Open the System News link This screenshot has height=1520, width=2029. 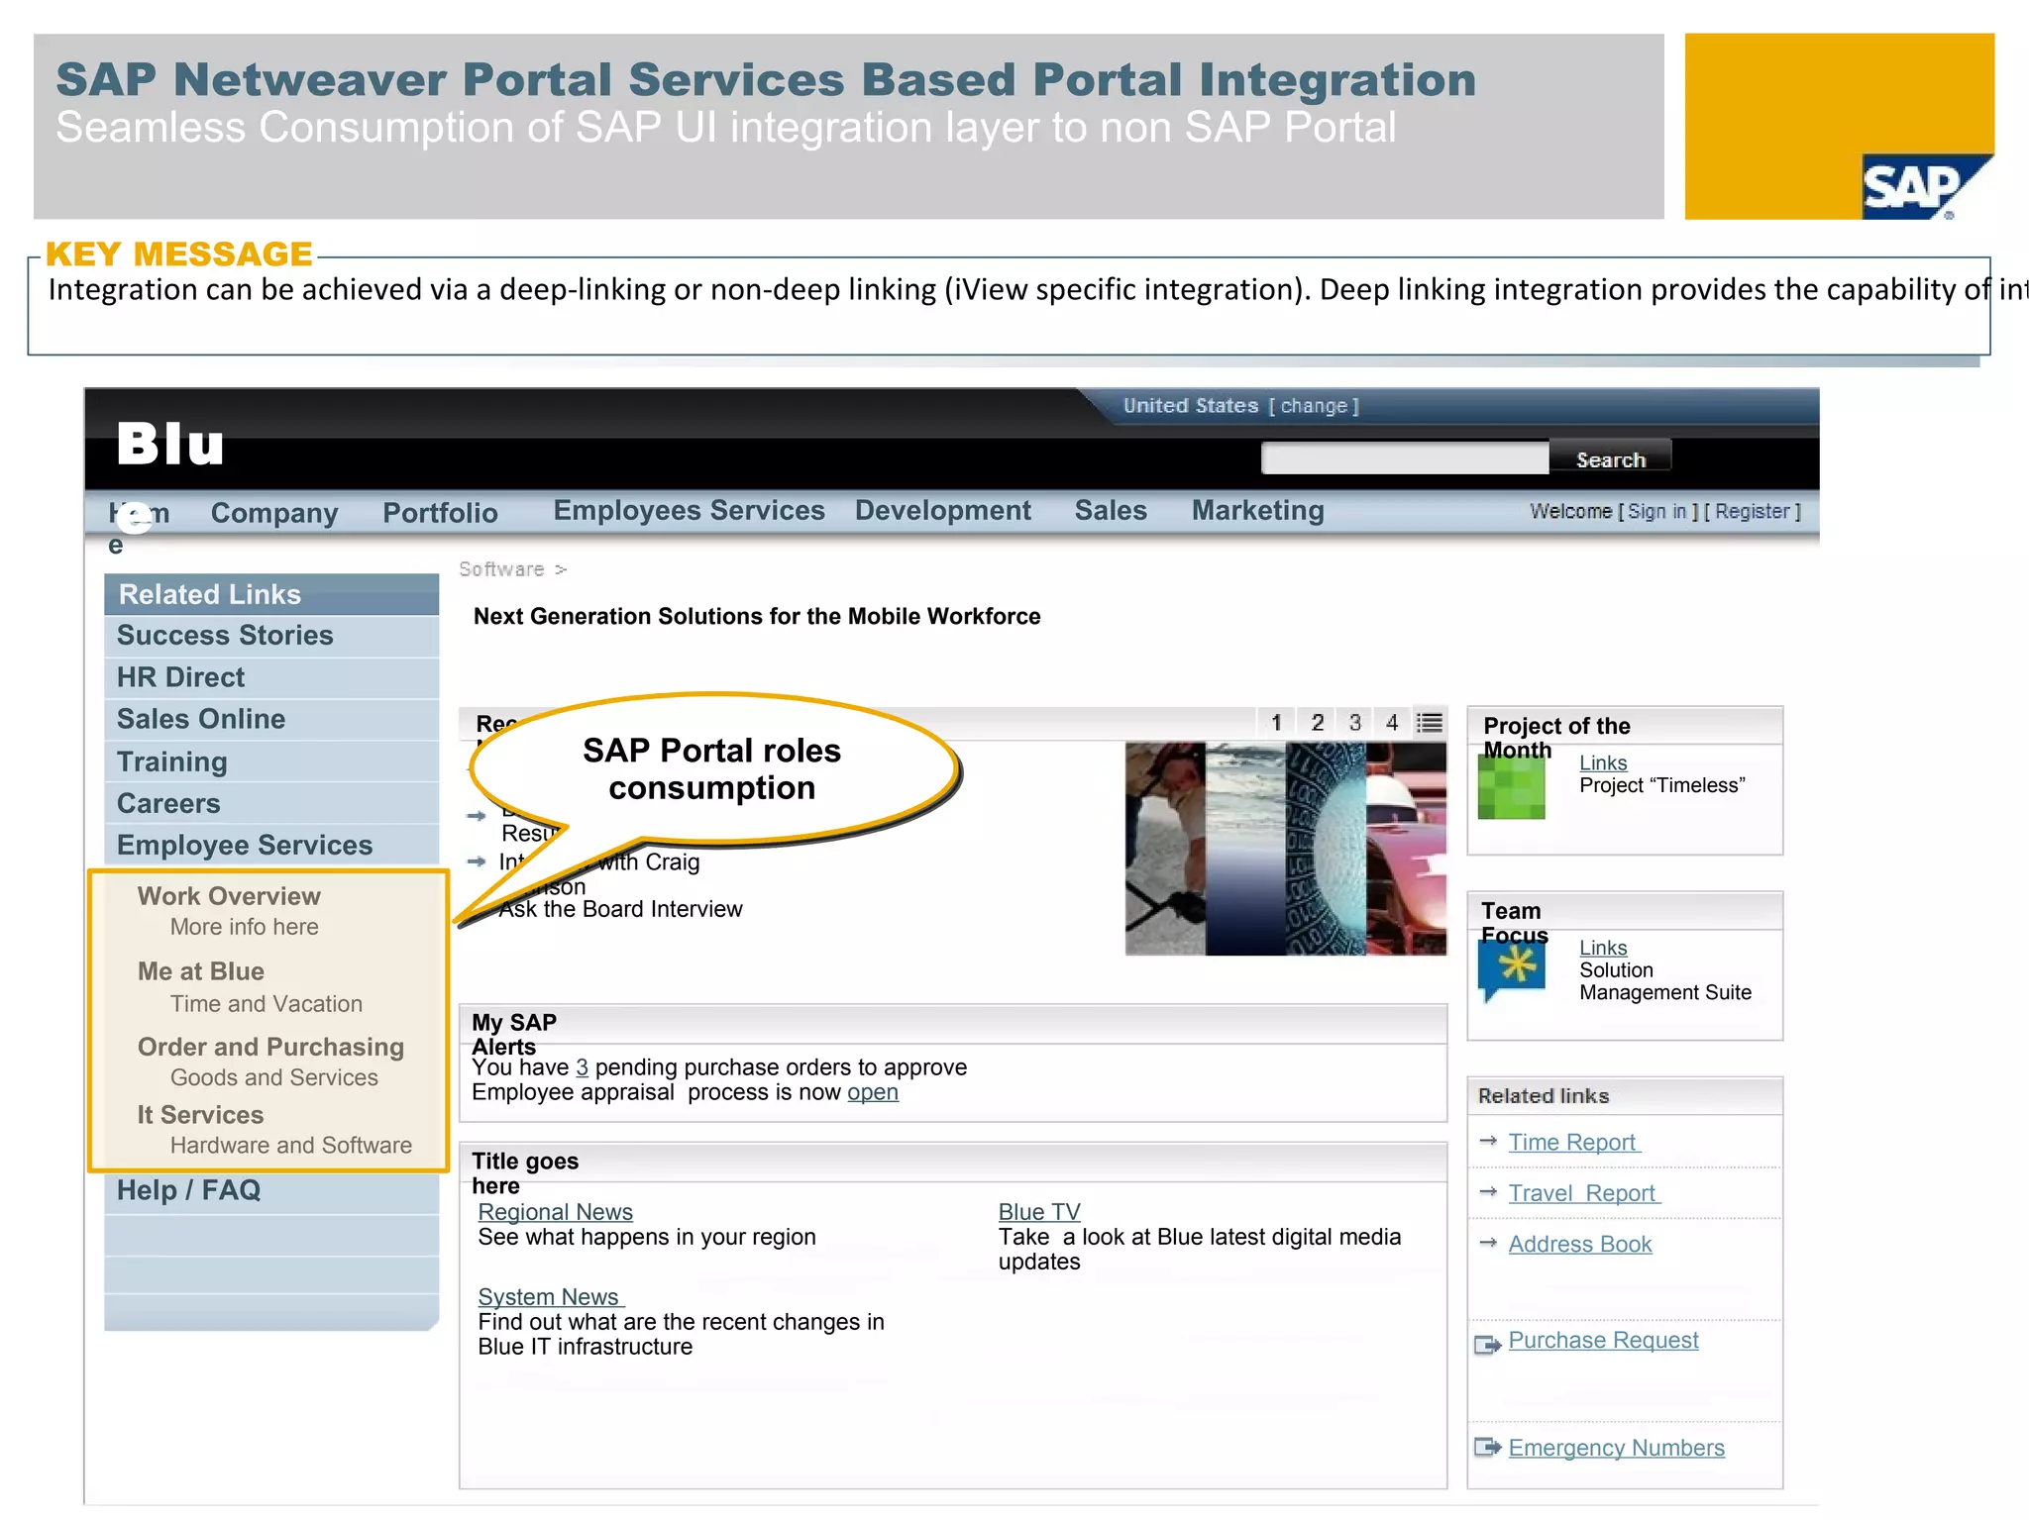click(551, 1297)
